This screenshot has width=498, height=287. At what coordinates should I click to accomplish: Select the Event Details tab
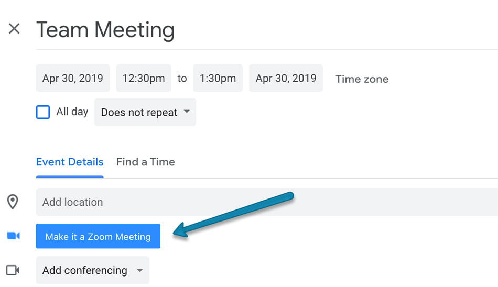point(70,162)
